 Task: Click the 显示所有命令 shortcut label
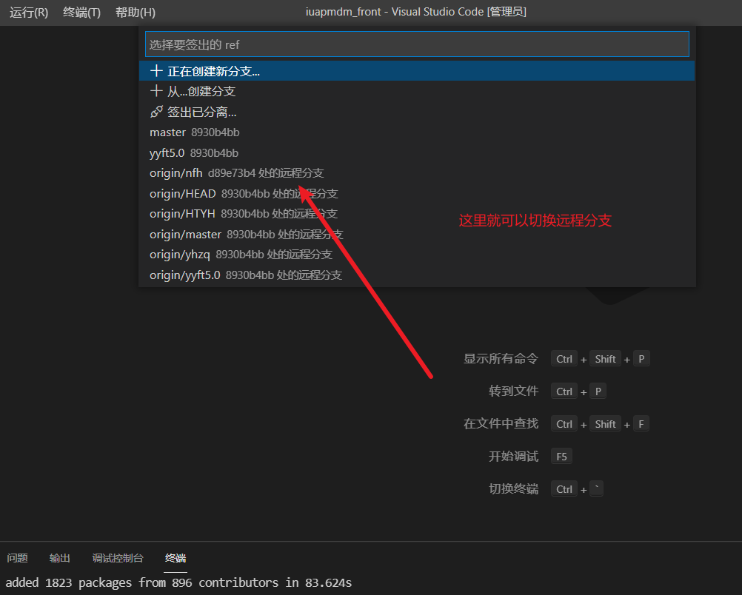click(501, 358)
